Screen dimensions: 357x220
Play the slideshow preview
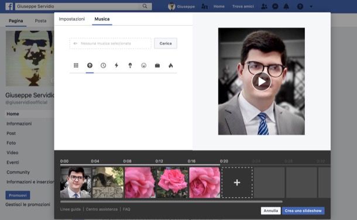(x=262, y=81)
